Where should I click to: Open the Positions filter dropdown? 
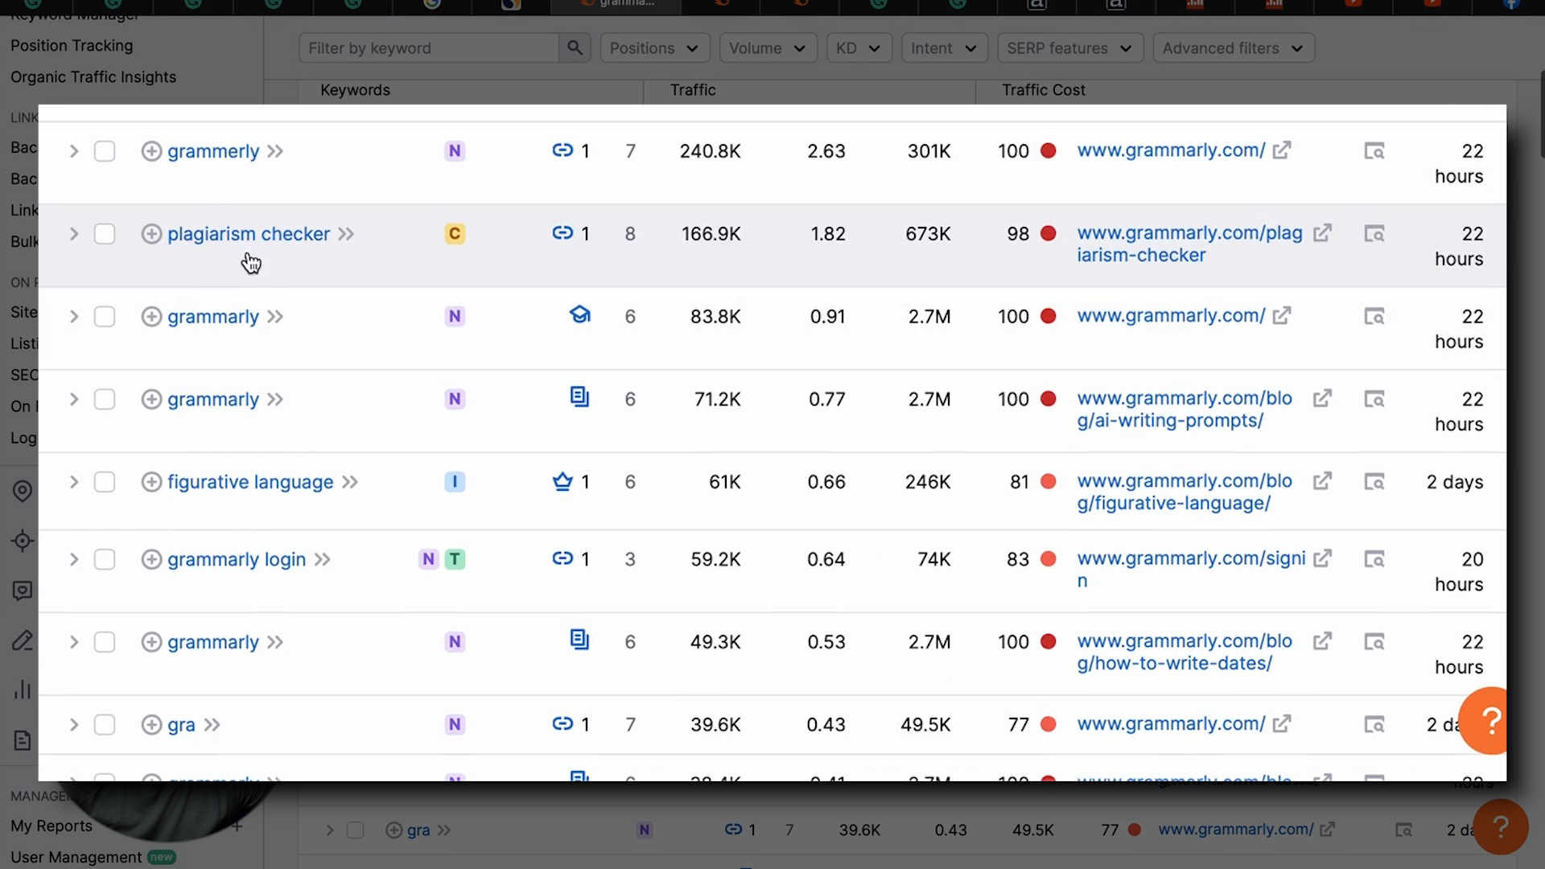pyautogui.click(x=654, y=48)
